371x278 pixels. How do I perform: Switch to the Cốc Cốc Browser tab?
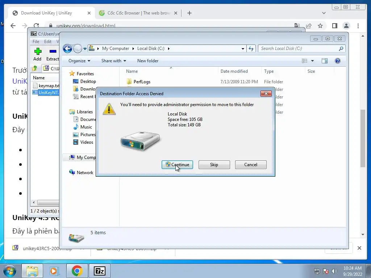[138, 13]
